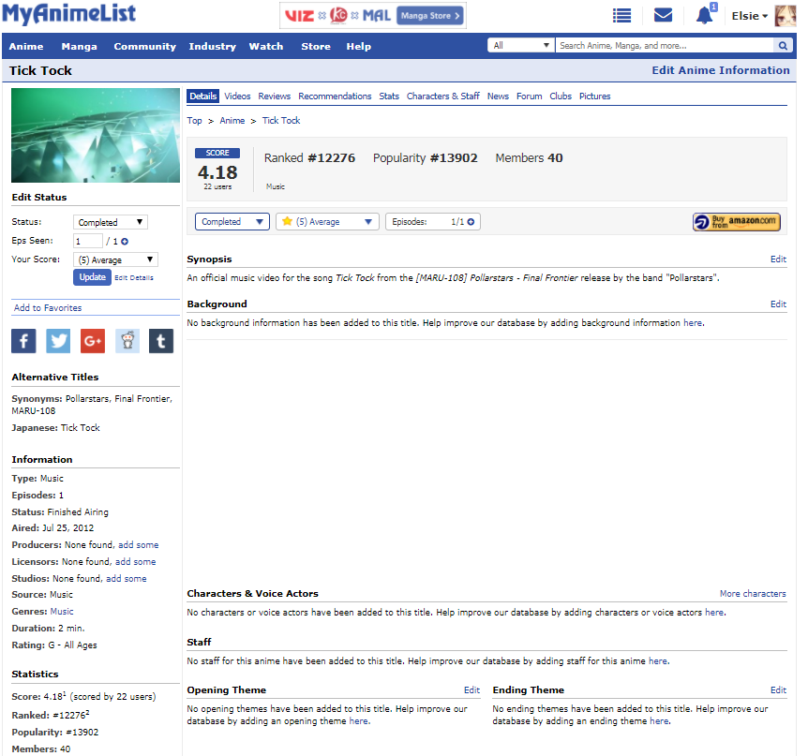Open the list icon in header
This screenshot has width=808, height=756.
(621, 16)
